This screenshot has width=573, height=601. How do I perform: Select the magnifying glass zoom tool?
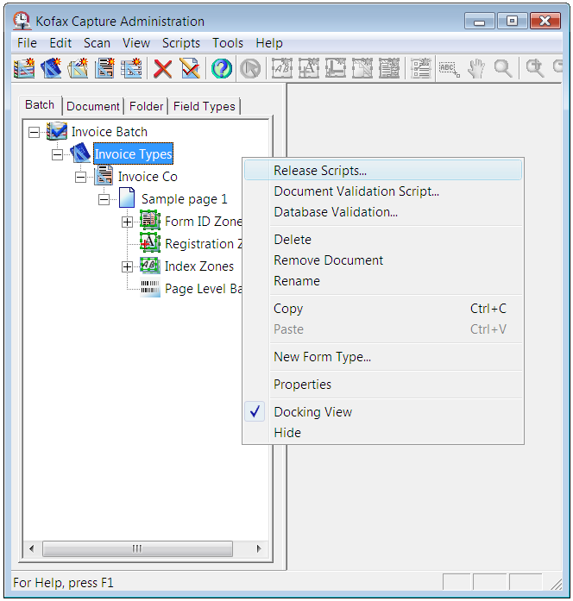pyautogui.click(x=503, y=69)
